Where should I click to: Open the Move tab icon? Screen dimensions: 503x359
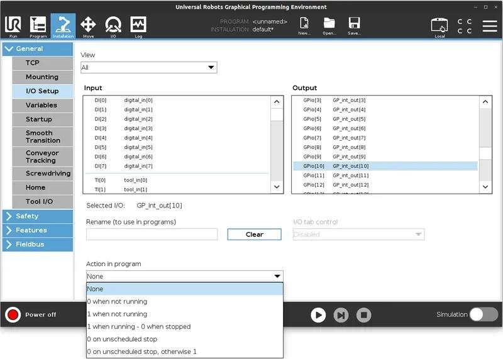88,26
